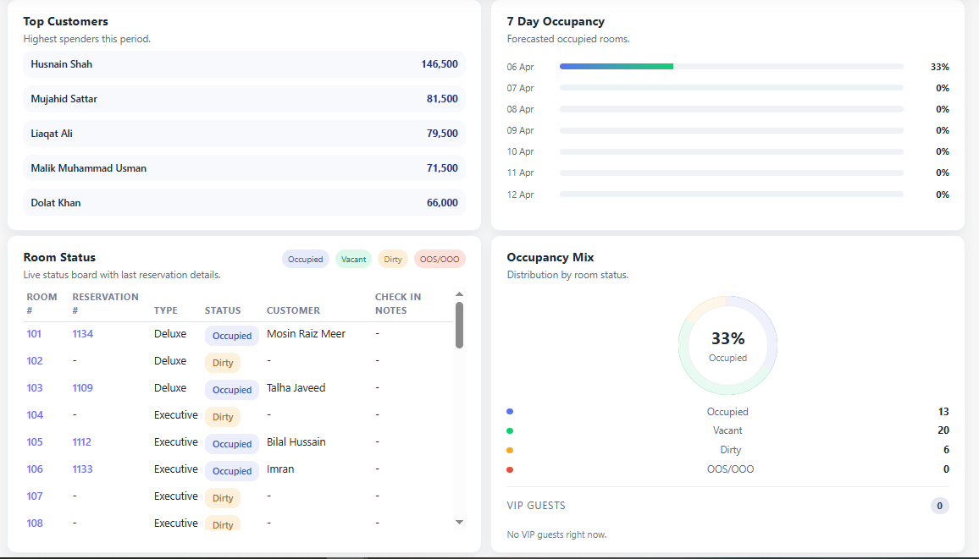Open room 101 details

pyautogui.click(x=33, y=333)
